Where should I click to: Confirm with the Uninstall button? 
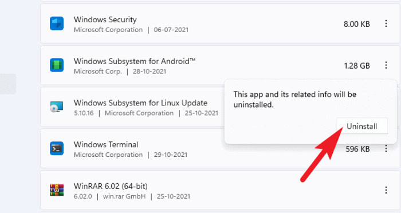[362, 126]
